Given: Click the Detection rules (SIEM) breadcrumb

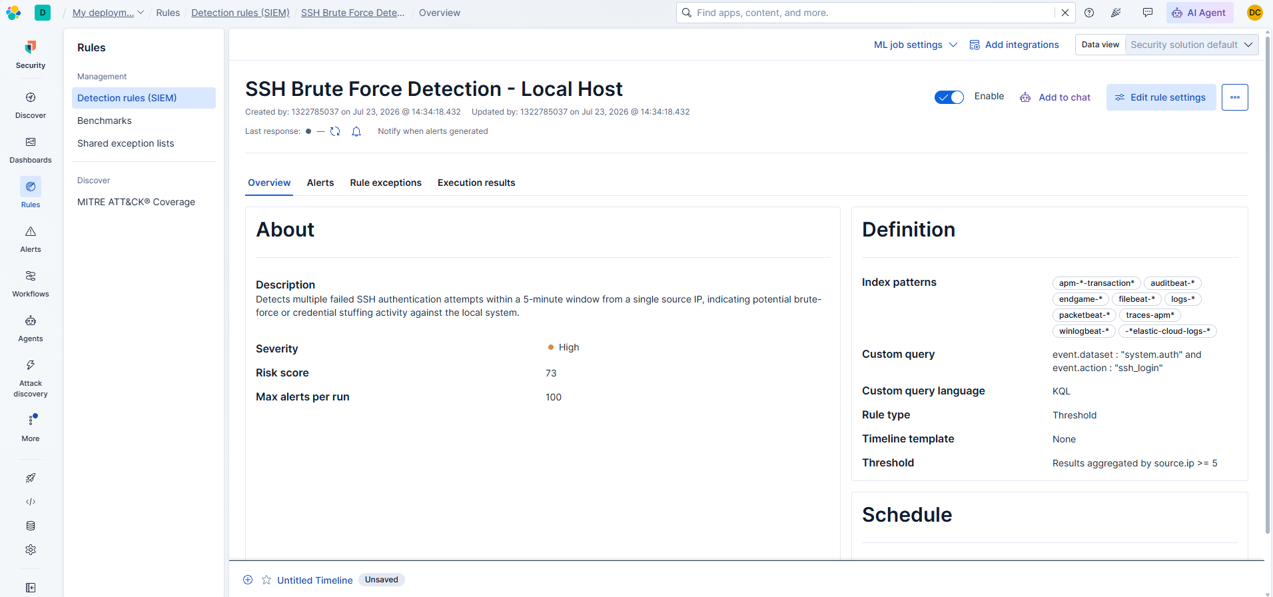Looking at the screenshot, I should click(240, 13).
